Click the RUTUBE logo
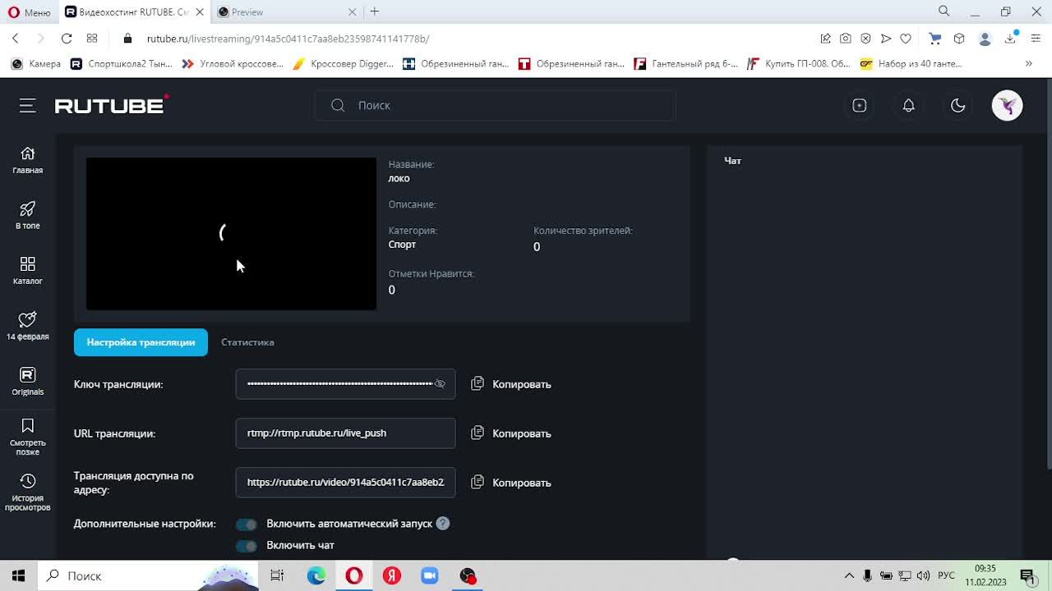This screenshot has width=1052, height=591. point(111,104)
